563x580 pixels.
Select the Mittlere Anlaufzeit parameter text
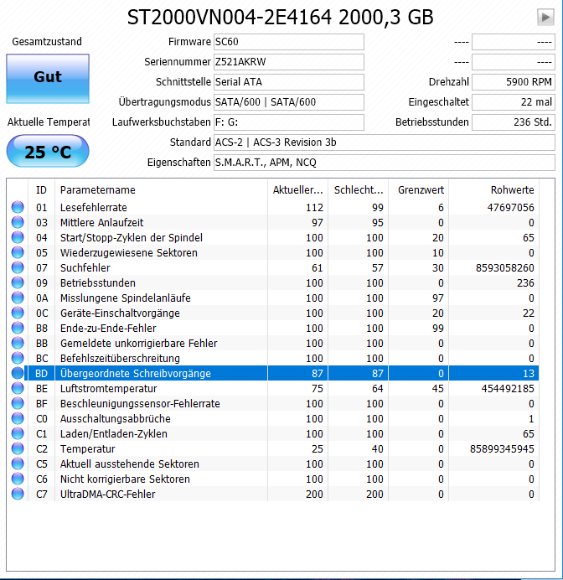coord(101,223)
